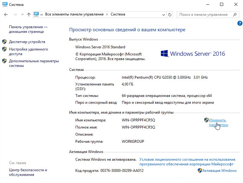Click shield icon beside Дополнительные параметры системы
Viewport: 243px width, 183px height.
click(4, 61)
